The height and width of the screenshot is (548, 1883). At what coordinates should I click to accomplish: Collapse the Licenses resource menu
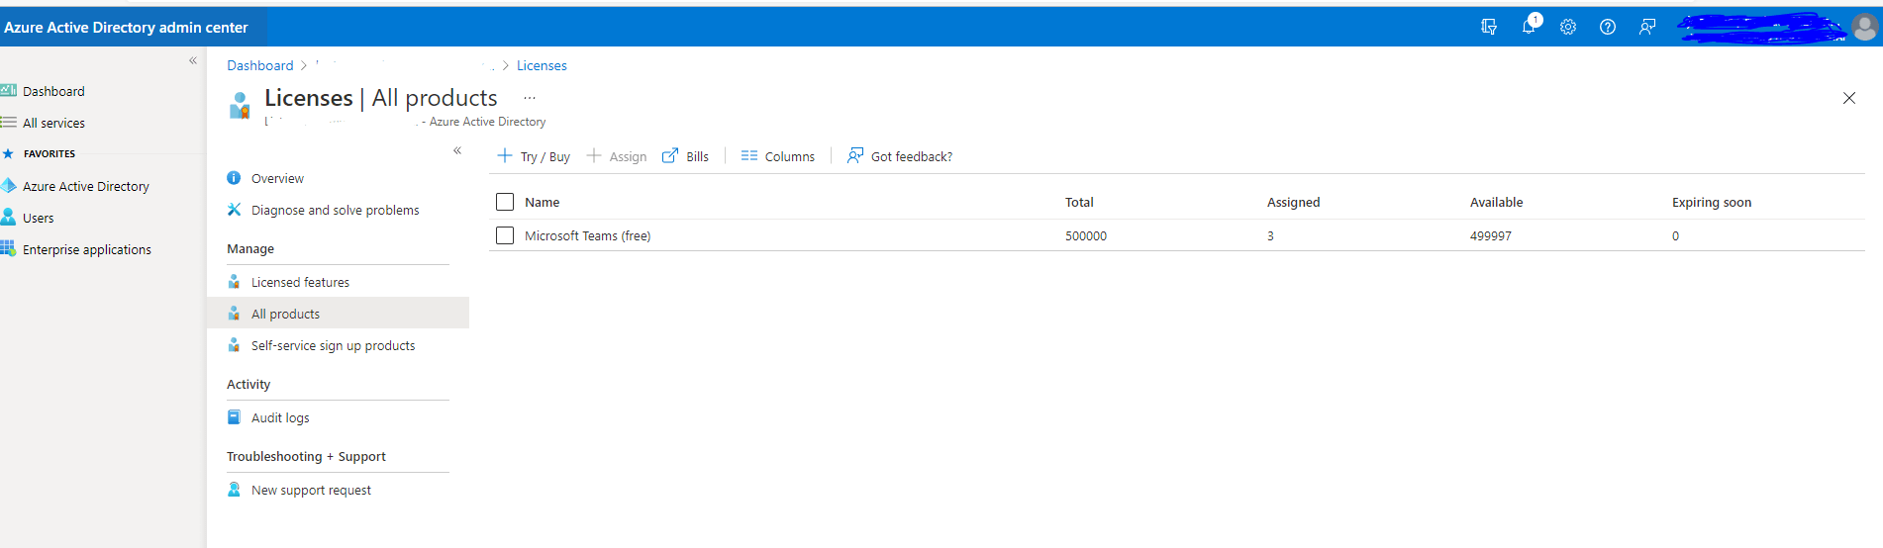click(x=457, y=150)
